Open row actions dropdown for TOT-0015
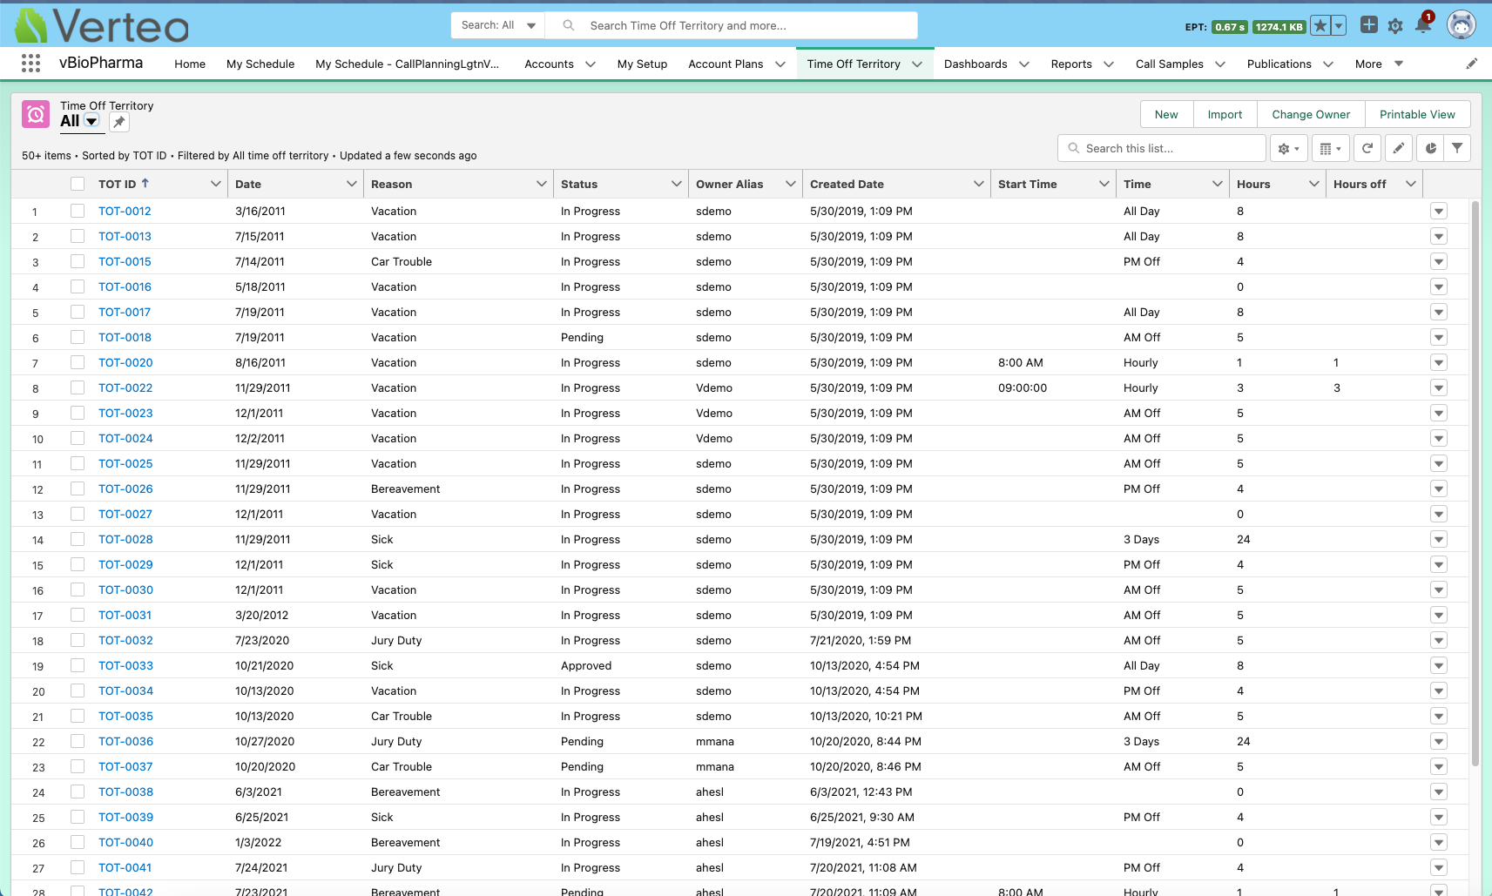1492x896 pixels. point(1438,262)
